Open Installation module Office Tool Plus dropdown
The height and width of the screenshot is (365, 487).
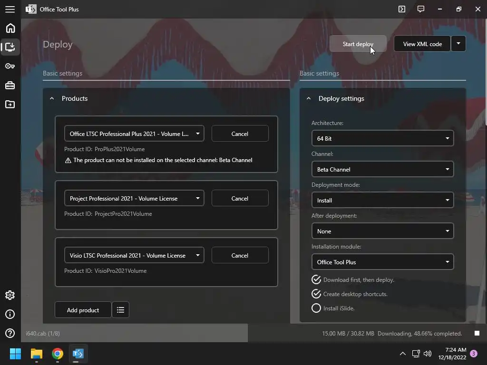pyautogui.click(x=383, y=262)
